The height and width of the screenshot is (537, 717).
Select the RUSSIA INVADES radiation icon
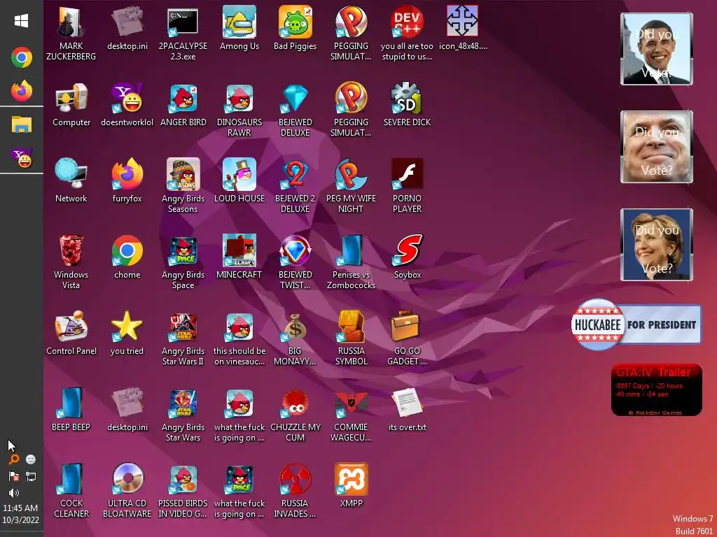point(295,490)
